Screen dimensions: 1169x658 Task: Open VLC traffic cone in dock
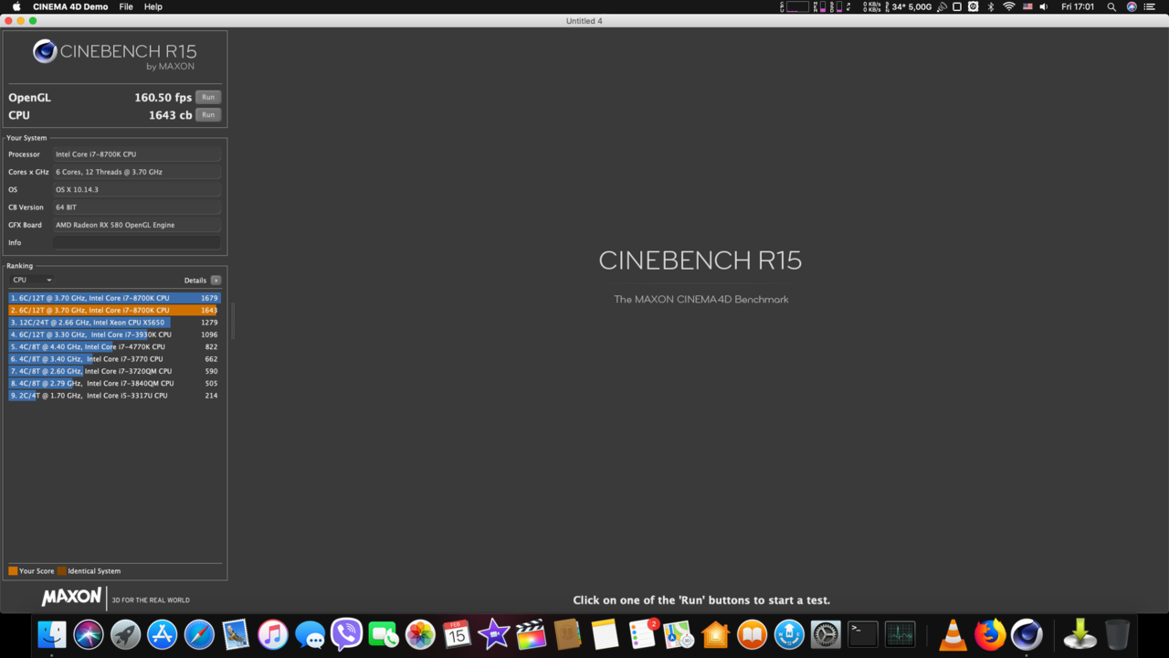(x=953, y=634)
